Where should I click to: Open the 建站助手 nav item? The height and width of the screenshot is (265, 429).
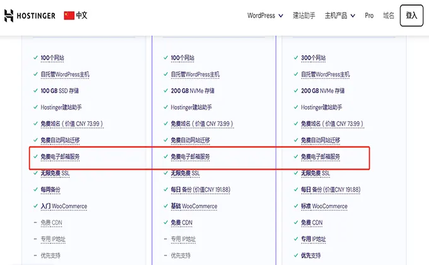(x=306, y=15)
